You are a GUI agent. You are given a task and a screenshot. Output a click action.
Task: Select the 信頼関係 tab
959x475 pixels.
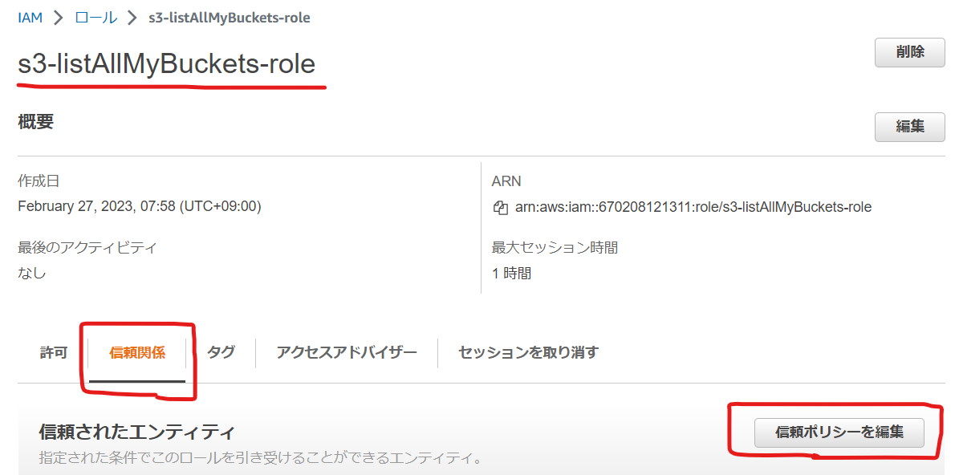[137, 353]
